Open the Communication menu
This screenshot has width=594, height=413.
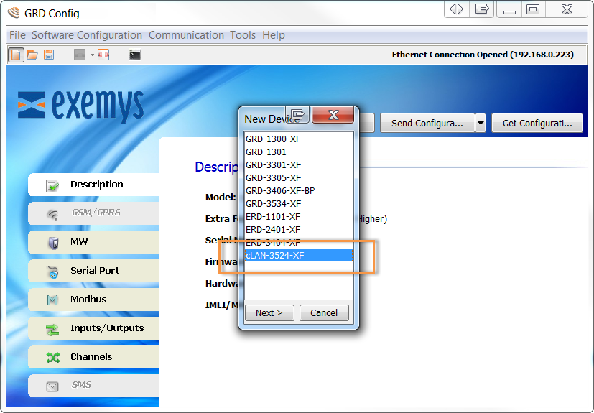[186, 35]
